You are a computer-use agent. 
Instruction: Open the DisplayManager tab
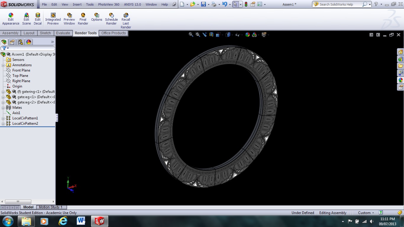click(x=29, y=42)
